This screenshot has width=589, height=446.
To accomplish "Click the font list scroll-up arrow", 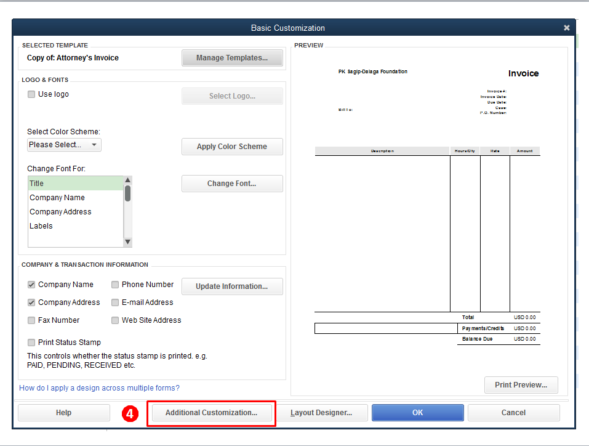I will click(x=128, y=180).
